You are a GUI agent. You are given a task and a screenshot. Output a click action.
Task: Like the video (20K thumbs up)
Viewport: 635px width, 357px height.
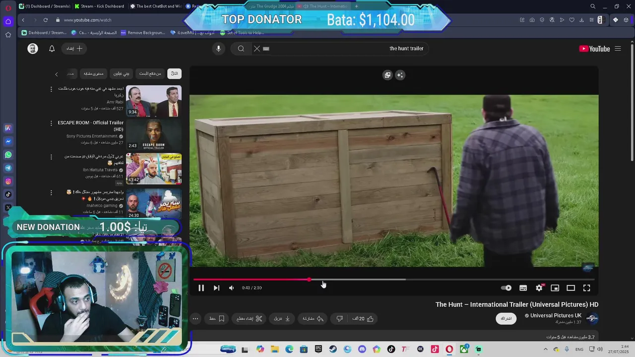[363, 319]
